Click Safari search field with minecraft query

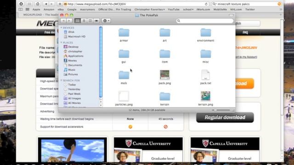(246, 4)
